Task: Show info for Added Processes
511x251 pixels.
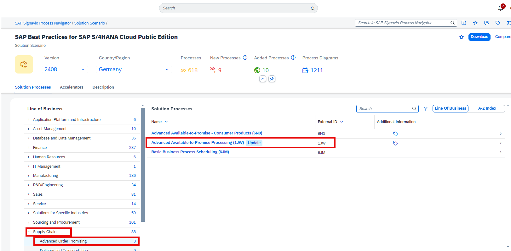Action: click(293, 58)
